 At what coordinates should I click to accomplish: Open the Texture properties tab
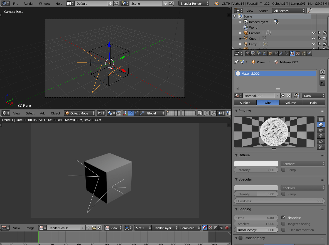coord(298,53)
